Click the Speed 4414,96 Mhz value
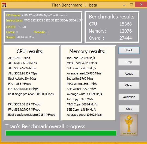The height and width of the screenshot is (144, 147). point(26,37)
